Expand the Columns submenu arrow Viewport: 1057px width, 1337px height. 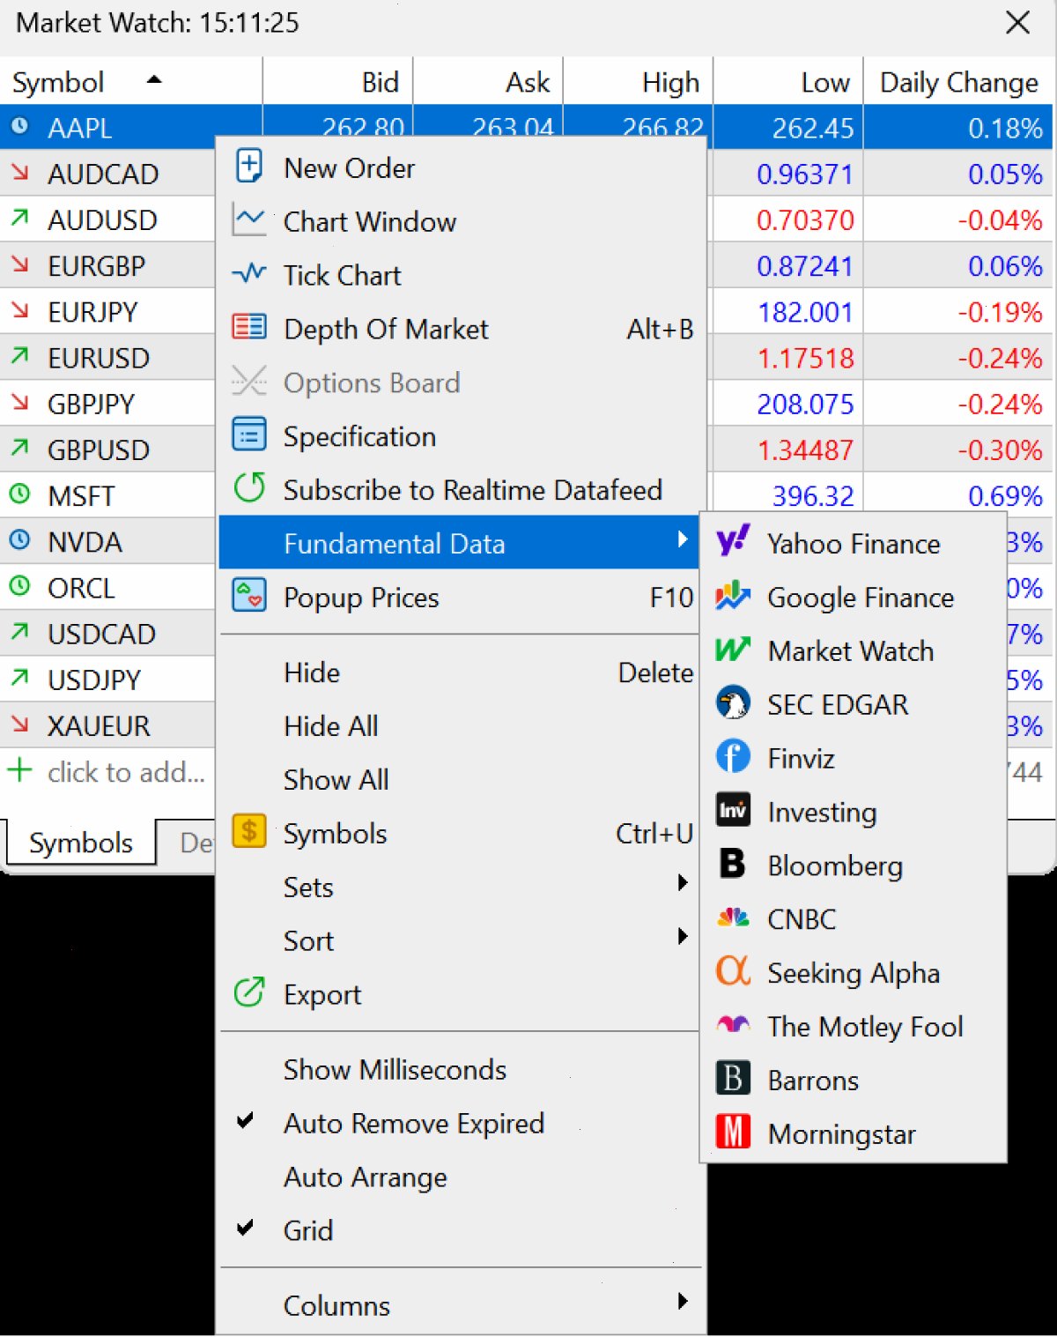tap(683, 1303)
